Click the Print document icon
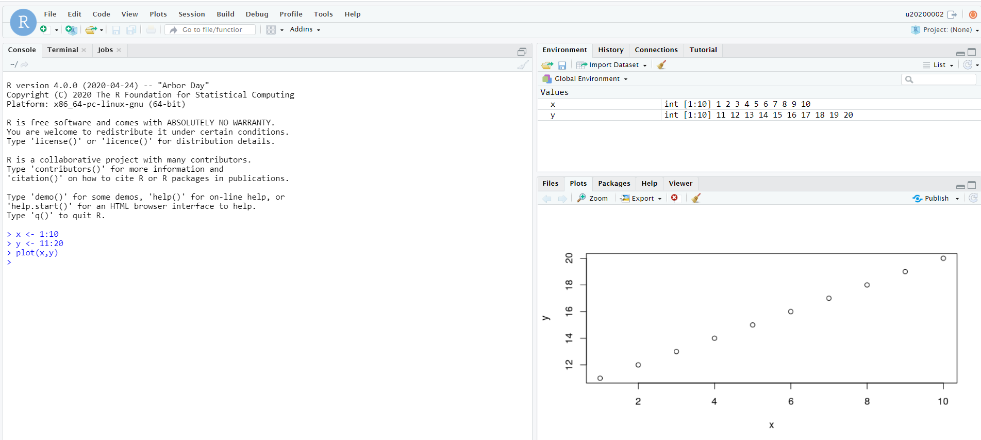The width and height of the screenshot is (981, 440). (151, 30)
